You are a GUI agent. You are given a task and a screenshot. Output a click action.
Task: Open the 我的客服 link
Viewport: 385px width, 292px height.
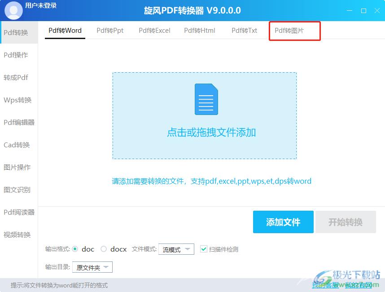tap(325, 285)
